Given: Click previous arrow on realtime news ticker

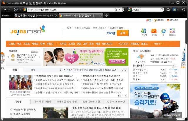Looking at the screenshot, I should pos(122,70).
